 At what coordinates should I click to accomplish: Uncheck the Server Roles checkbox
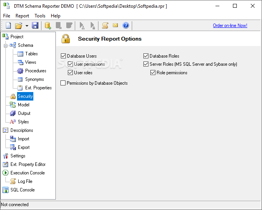pyautogui.click(x=146, y=64)
